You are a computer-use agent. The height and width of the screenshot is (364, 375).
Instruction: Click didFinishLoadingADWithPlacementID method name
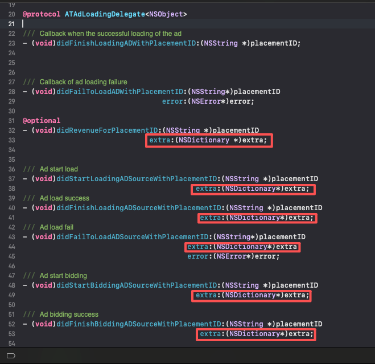tap(126, 43)
